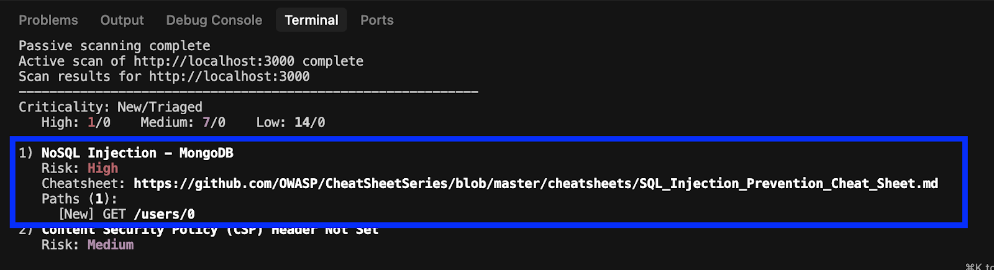This screenshot has width=994, height=270.
Task: Click the Scan results for localhost:3000 line
Action: tap(164, 76)
